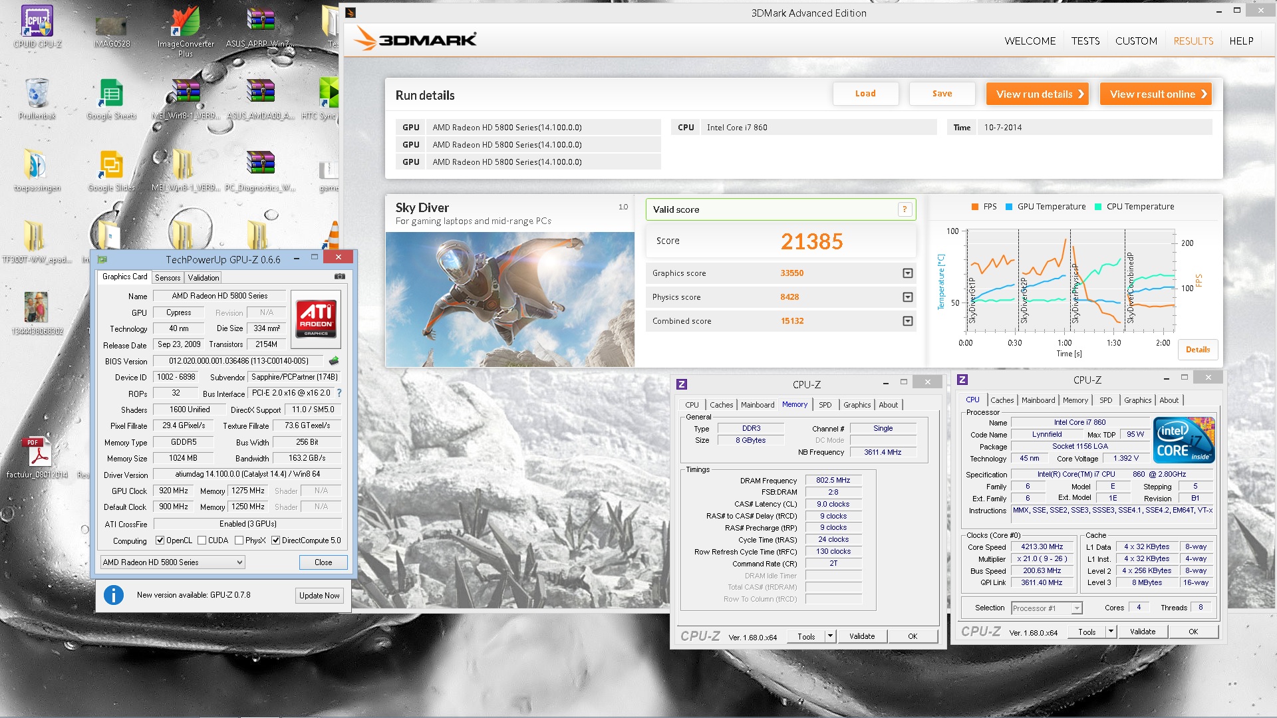Image resolution: width=1277 pixels, height=718 pixels.
Task: Open PC_Diagnostics_W archive on desktop
Action: coord(260,170)
